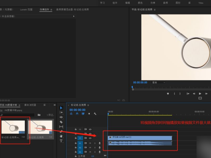Select the Razor tool
The image size is (211, 158).
click(x=61, y=122)
